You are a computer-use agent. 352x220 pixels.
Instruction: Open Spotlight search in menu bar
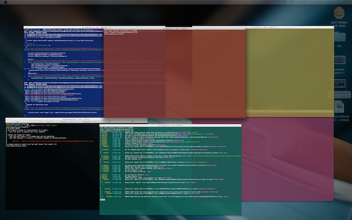coord(339,2)
